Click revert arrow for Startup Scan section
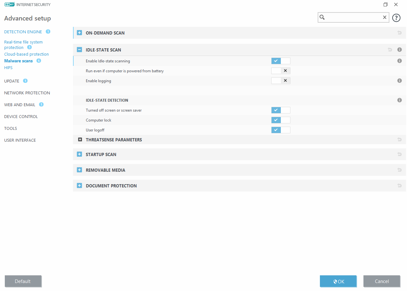Viewport: 407px width, 291px height. [x=399, y=154]
